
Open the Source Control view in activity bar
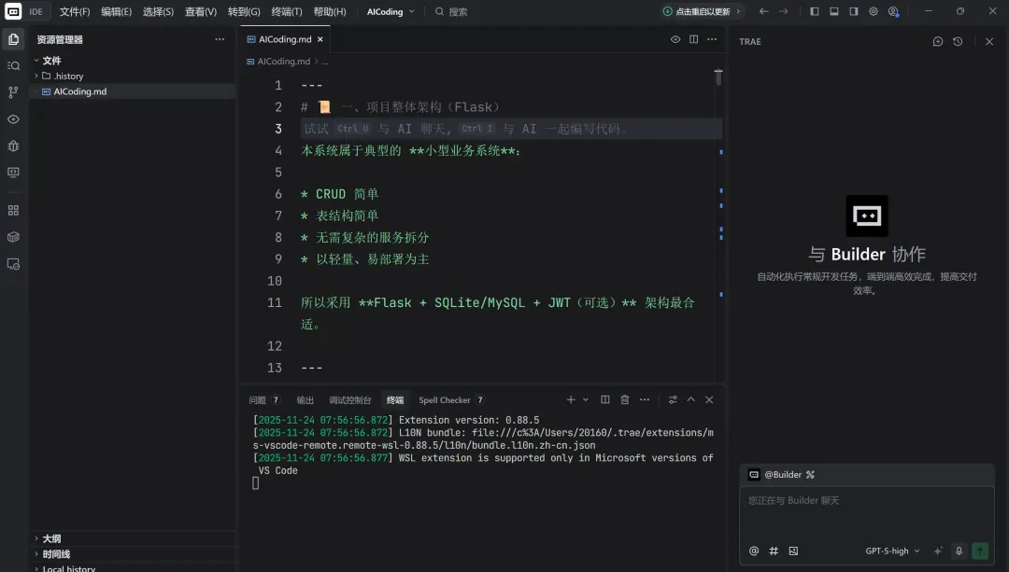(x=13, y=92)
